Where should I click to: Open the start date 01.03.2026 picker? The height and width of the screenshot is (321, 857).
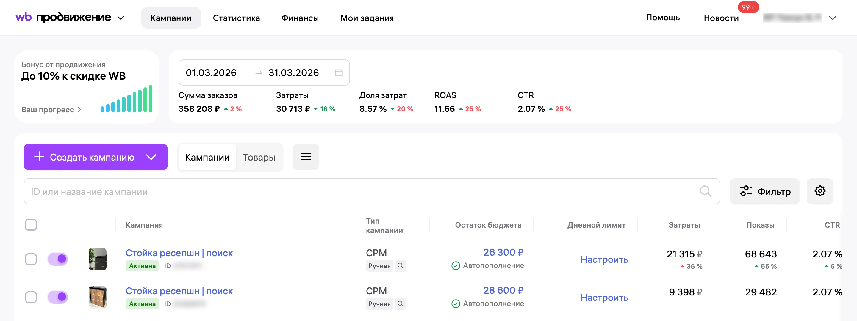(211, 73)
